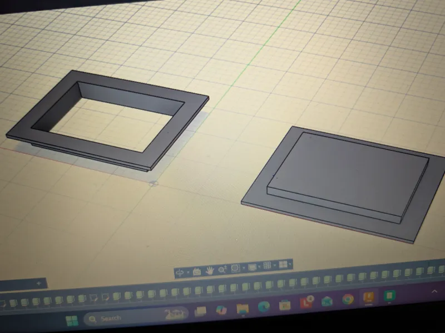Select the Zoom magnifier tool
This screenshot has height=333, width=445.
(x=222, y=269)
